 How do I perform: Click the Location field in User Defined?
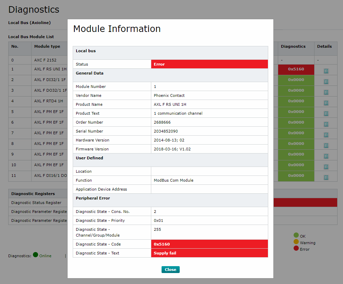pyautogui.click(x=209, y=171)
